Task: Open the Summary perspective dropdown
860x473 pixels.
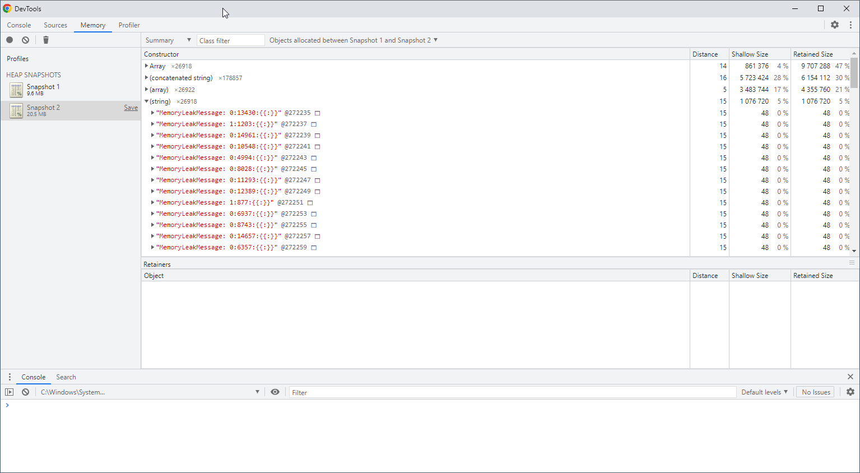Action: pos(168,40)
